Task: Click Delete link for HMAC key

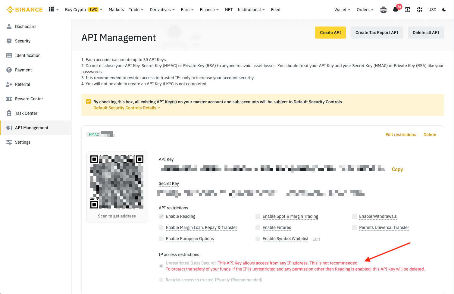Action: (x=430, y=135)
